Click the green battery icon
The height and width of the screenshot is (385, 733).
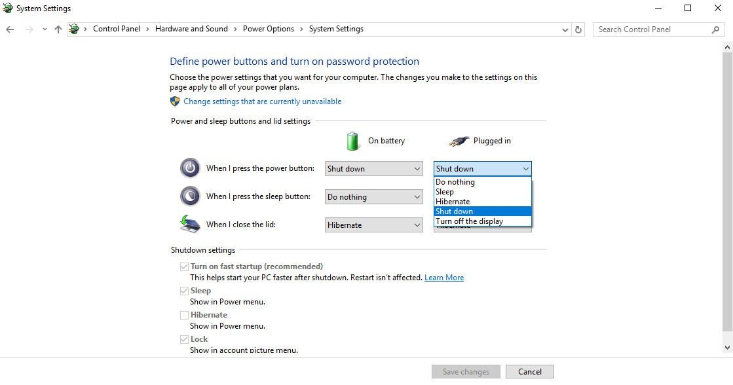pyautogui.click(x=353, y=141)
